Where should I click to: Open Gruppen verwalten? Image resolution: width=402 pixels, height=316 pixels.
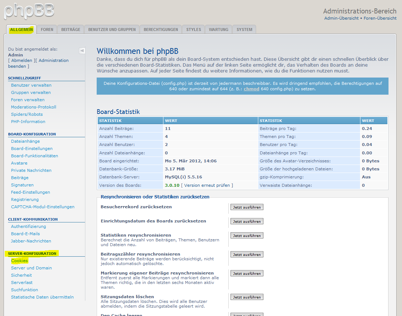tap(31, 92)
